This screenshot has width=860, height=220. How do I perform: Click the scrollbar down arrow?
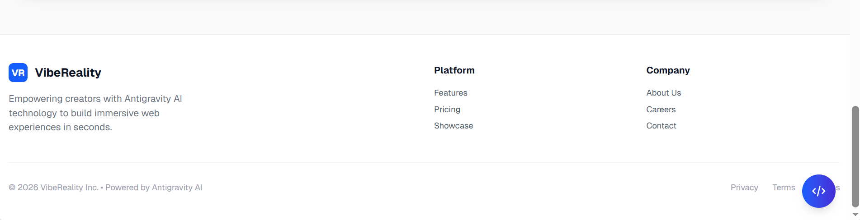click(x=855, y=215)
